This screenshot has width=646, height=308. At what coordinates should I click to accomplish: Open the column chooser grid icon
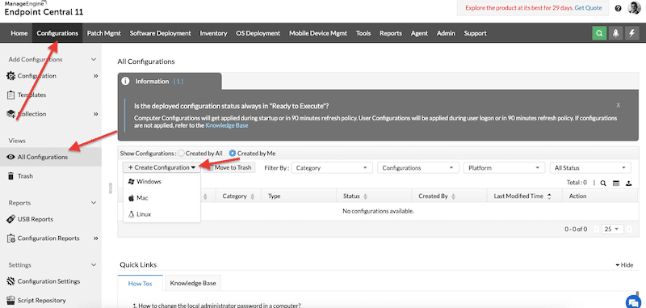click(616, 184)
